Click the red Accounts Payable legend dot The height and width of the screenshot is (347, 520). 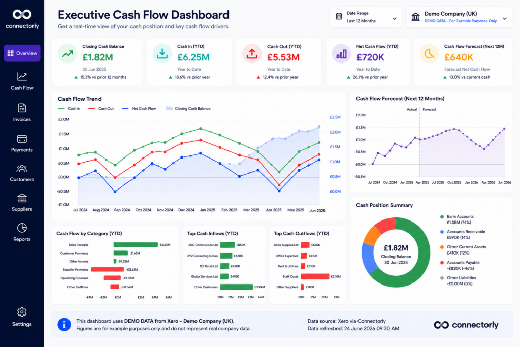442,263
